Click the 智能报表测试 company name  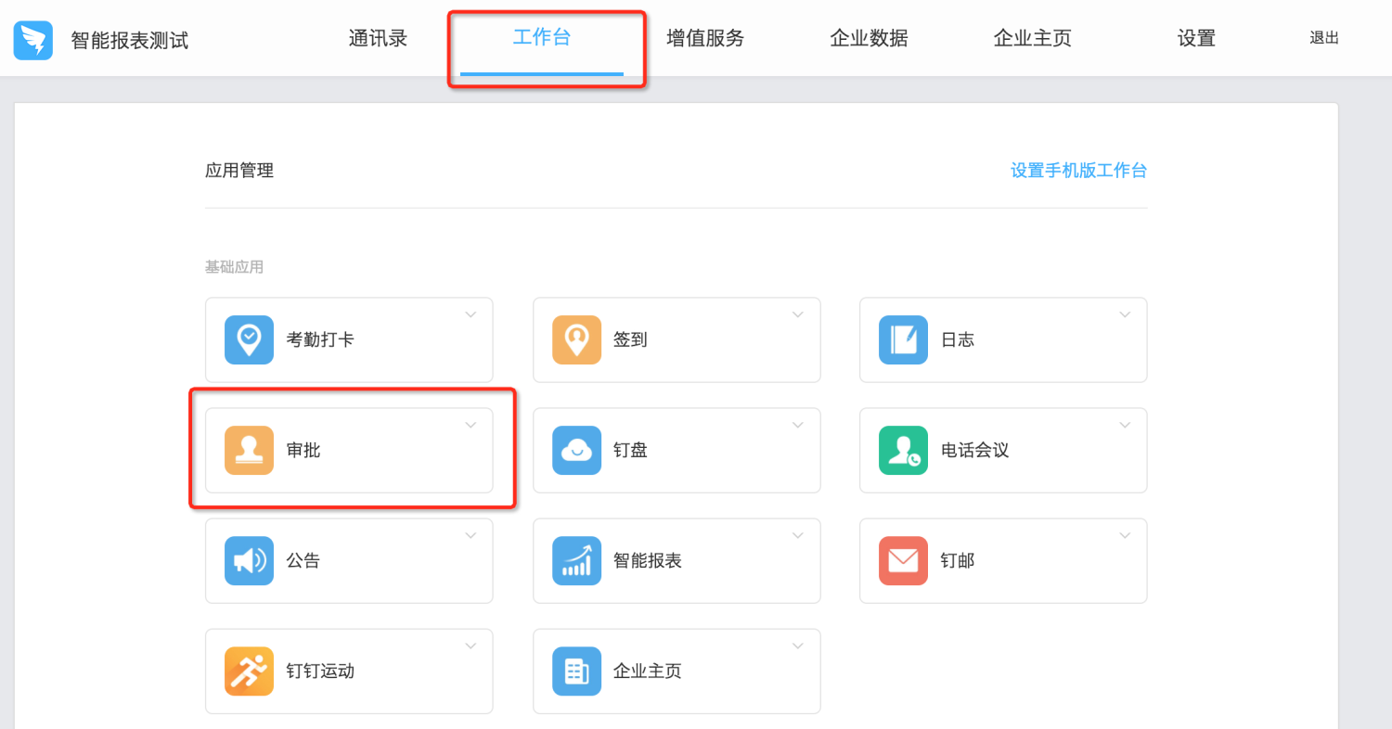[x=130, y=41]
